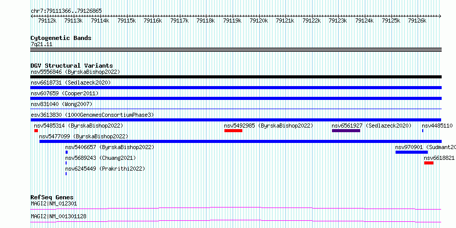
Task: Click the 79123k ruler position
Action: 338,20
